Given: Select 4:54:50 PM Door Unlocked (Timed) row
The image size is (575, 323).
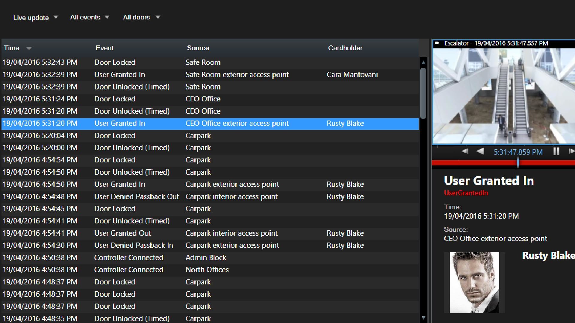Looking at the screenshot, I should click(210, 172).
